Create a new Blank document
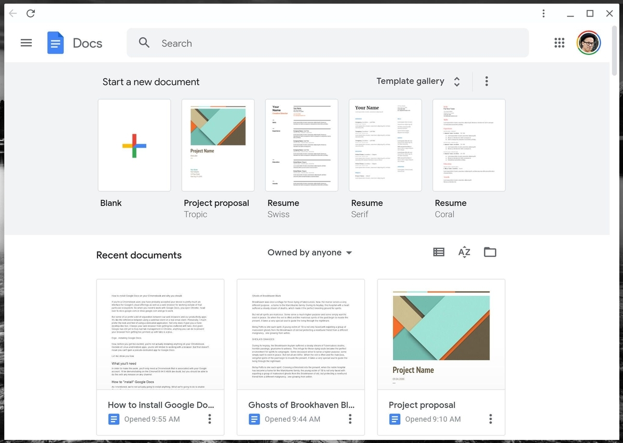 coord(134,145)
